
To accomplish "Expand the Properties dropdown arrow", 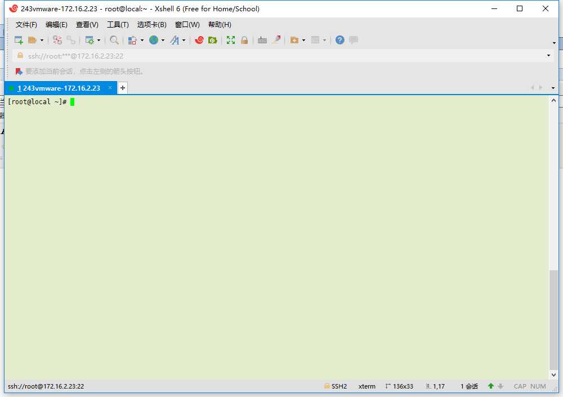I will [x=99, y=40].
